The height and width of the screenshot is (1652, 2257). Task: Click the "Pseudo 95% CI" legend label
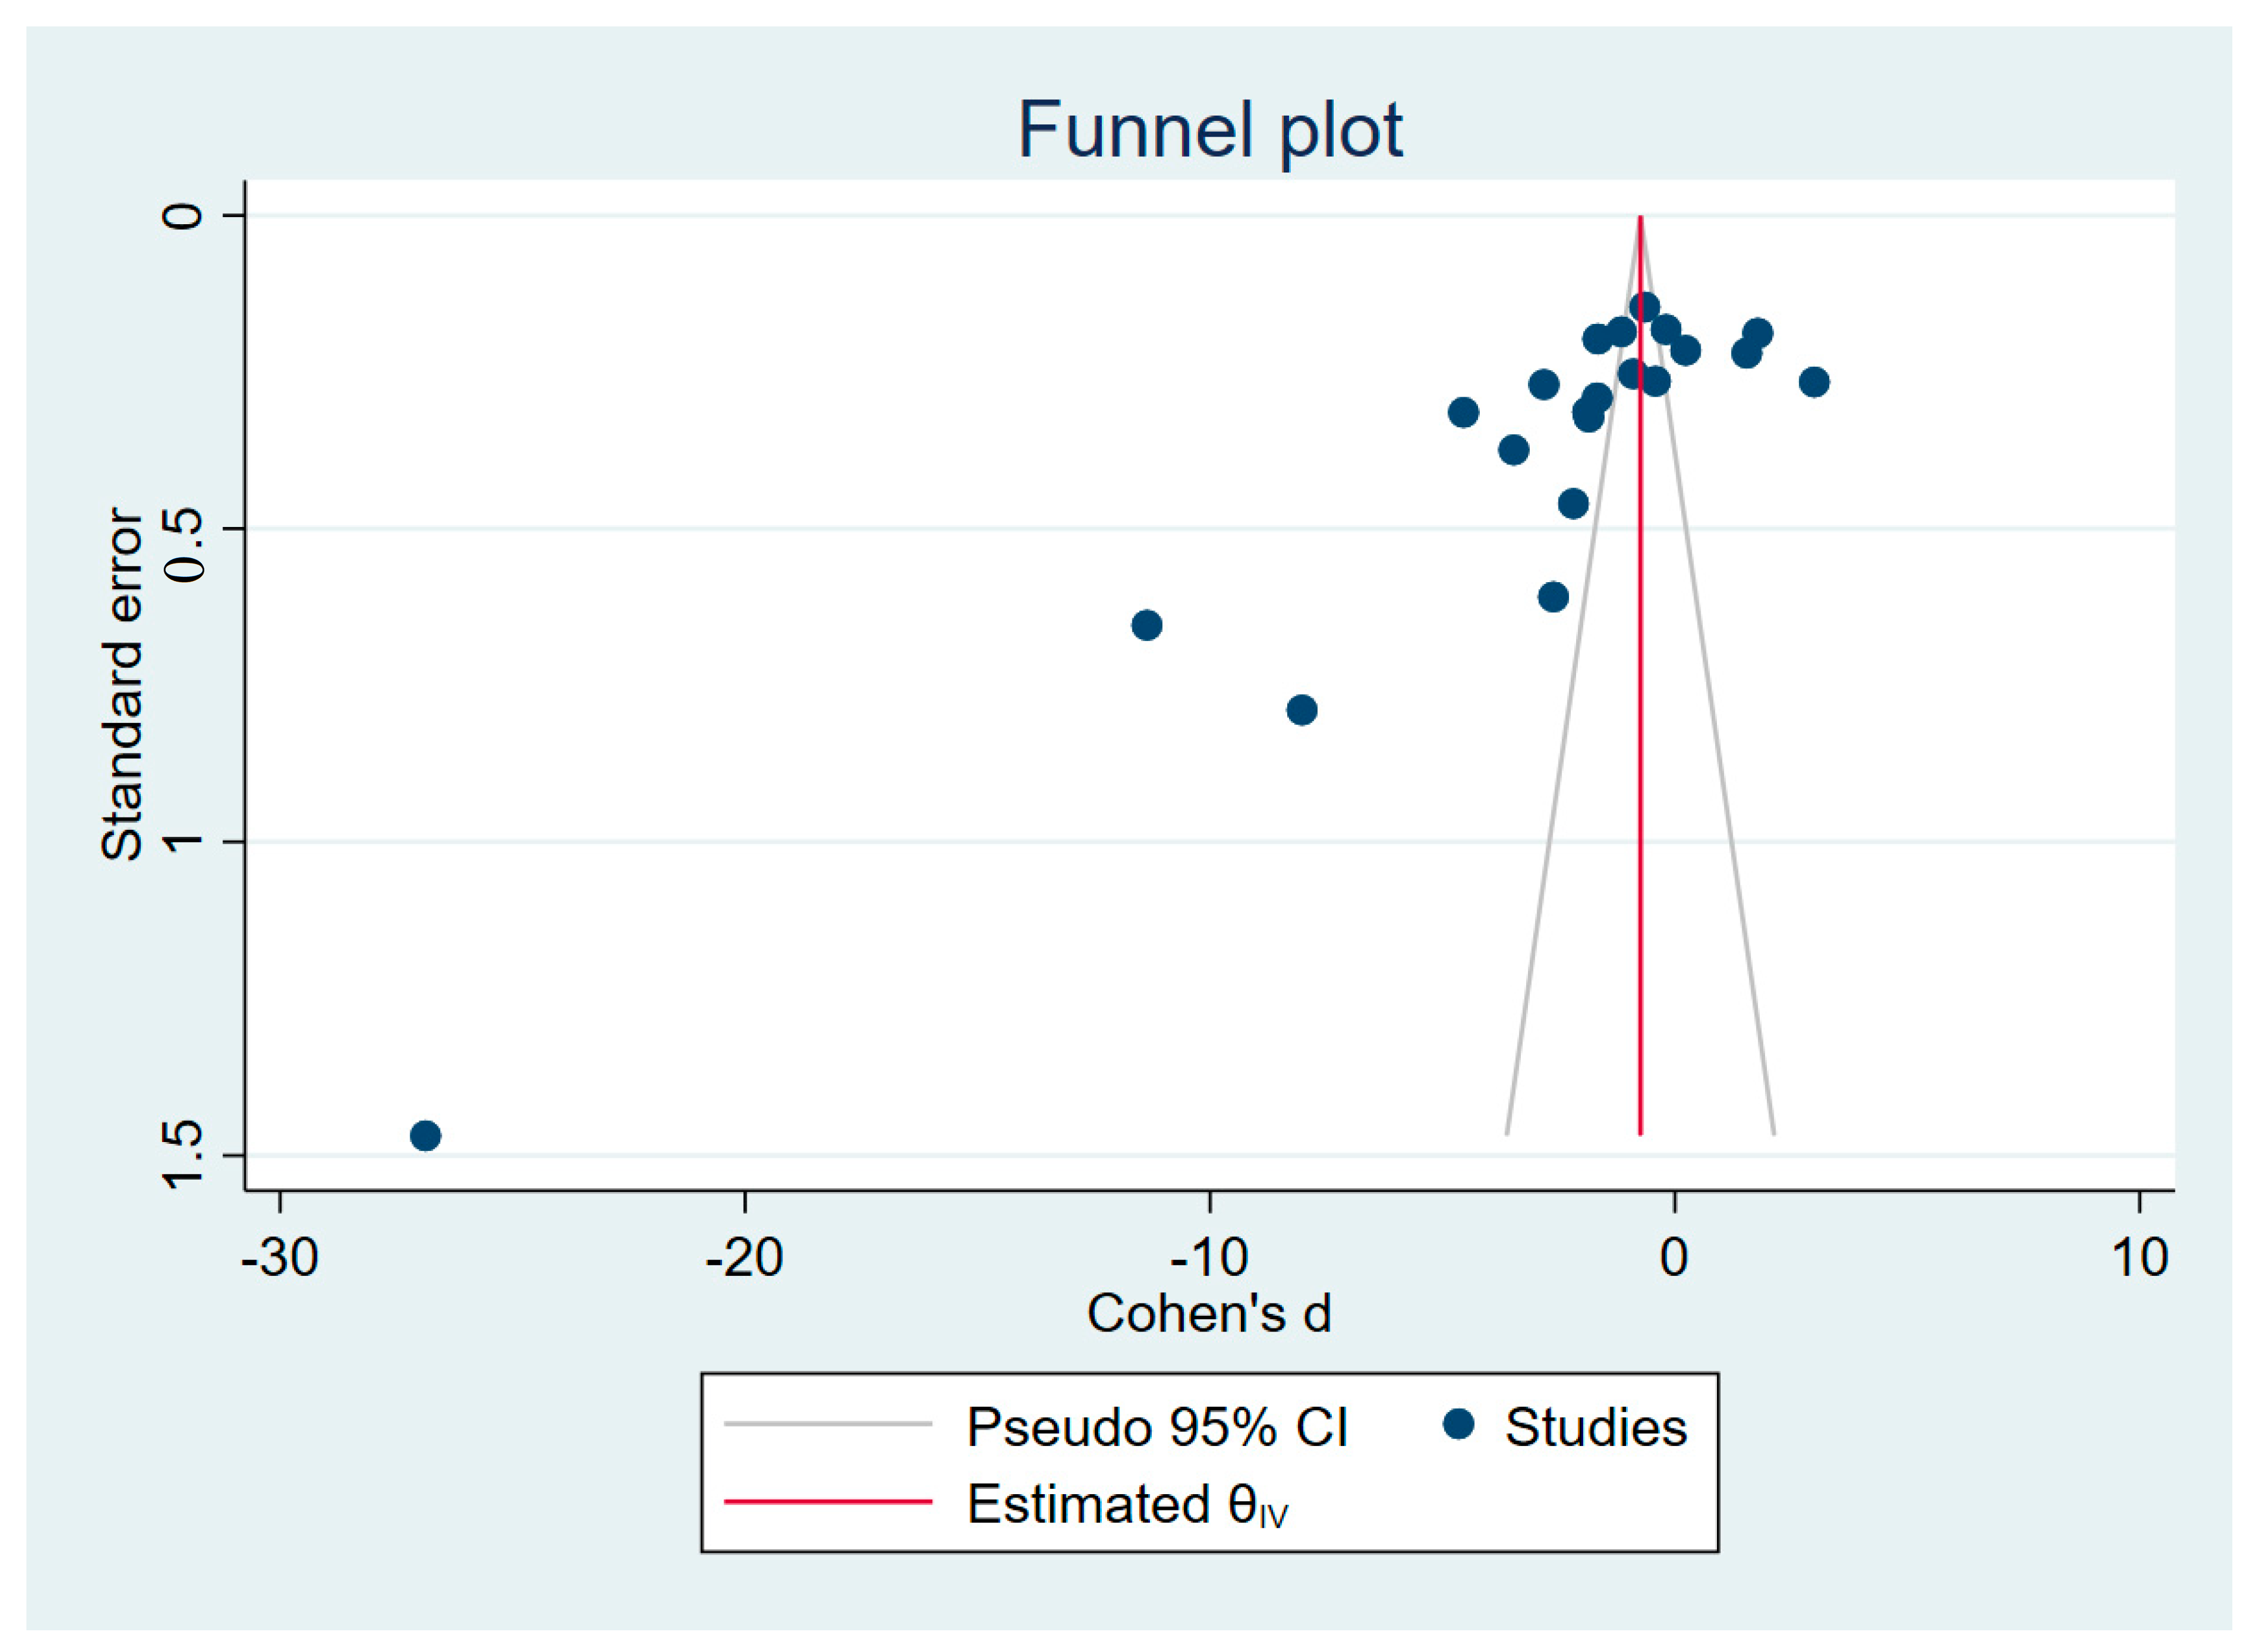[1156, 1427]
